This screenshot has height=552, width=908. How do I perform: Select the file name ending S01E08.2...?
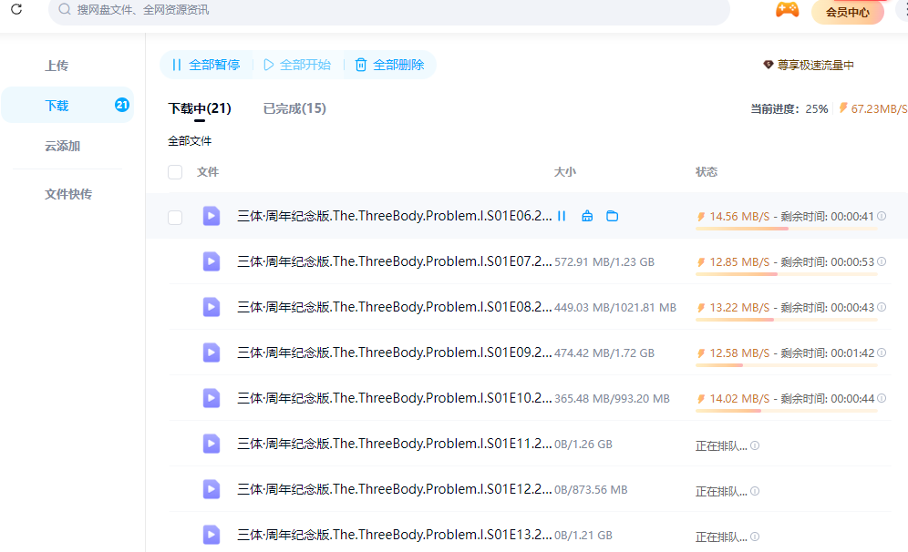(395, 307)
